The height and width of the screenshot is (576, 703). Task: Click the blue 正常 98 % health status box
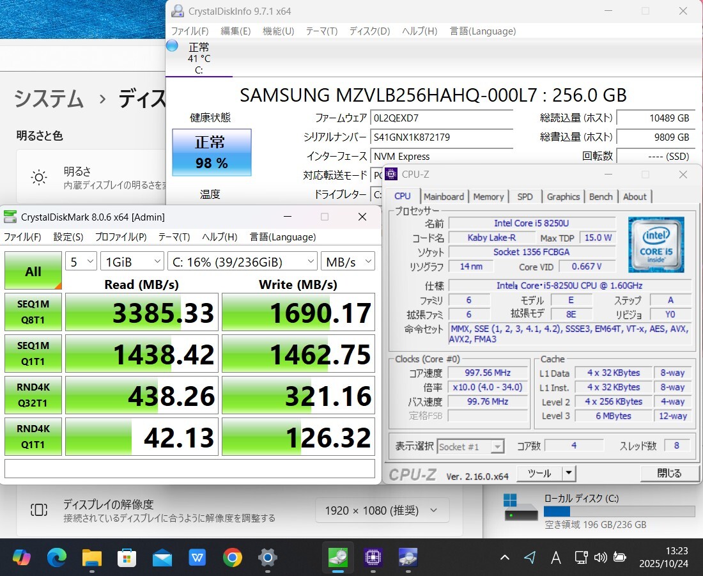click(x=212, y=152)
